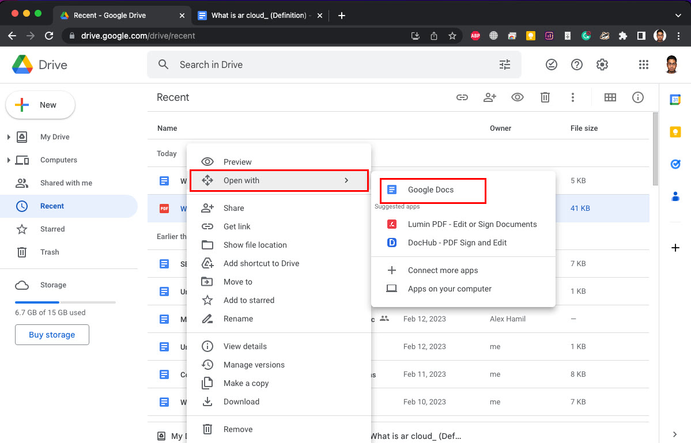Image resolution: width=691 pixels, height=443 pixels.
Task: Switch to the What is ar cloud tab
Action: point(260,16)
